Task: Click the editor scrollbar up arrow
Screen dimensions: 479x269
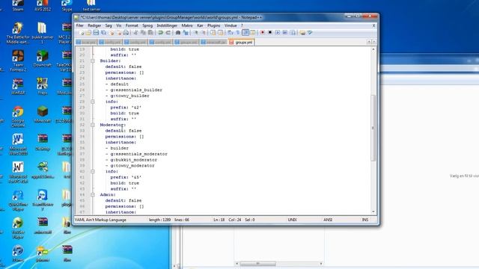Action: tap(373, 49)
